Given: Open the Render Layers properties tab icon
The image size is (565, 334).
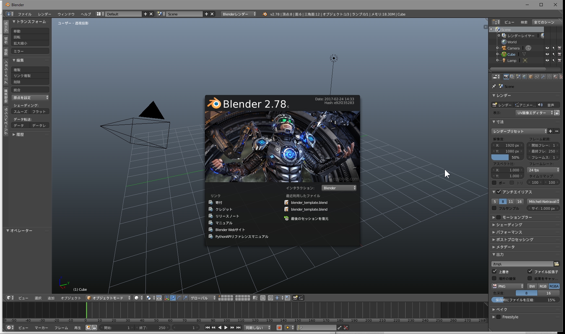Looking at the screenshot, I should (x=512, y=77).
